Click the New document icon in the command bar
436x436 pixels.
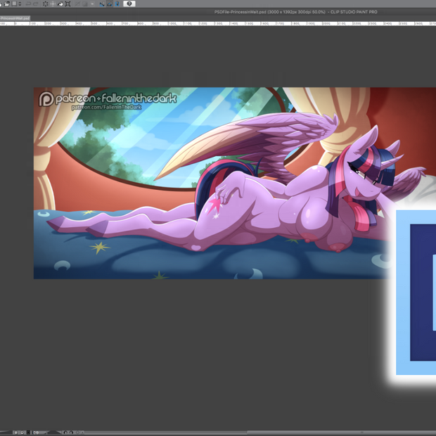coord(7,4)
